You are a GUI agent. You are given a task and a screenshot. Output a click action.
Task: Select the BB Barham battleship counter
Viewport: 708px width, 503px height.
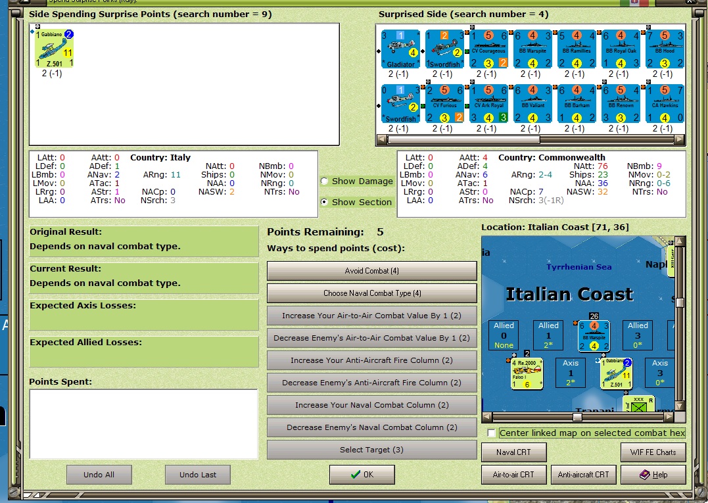[x=577, y=103]
